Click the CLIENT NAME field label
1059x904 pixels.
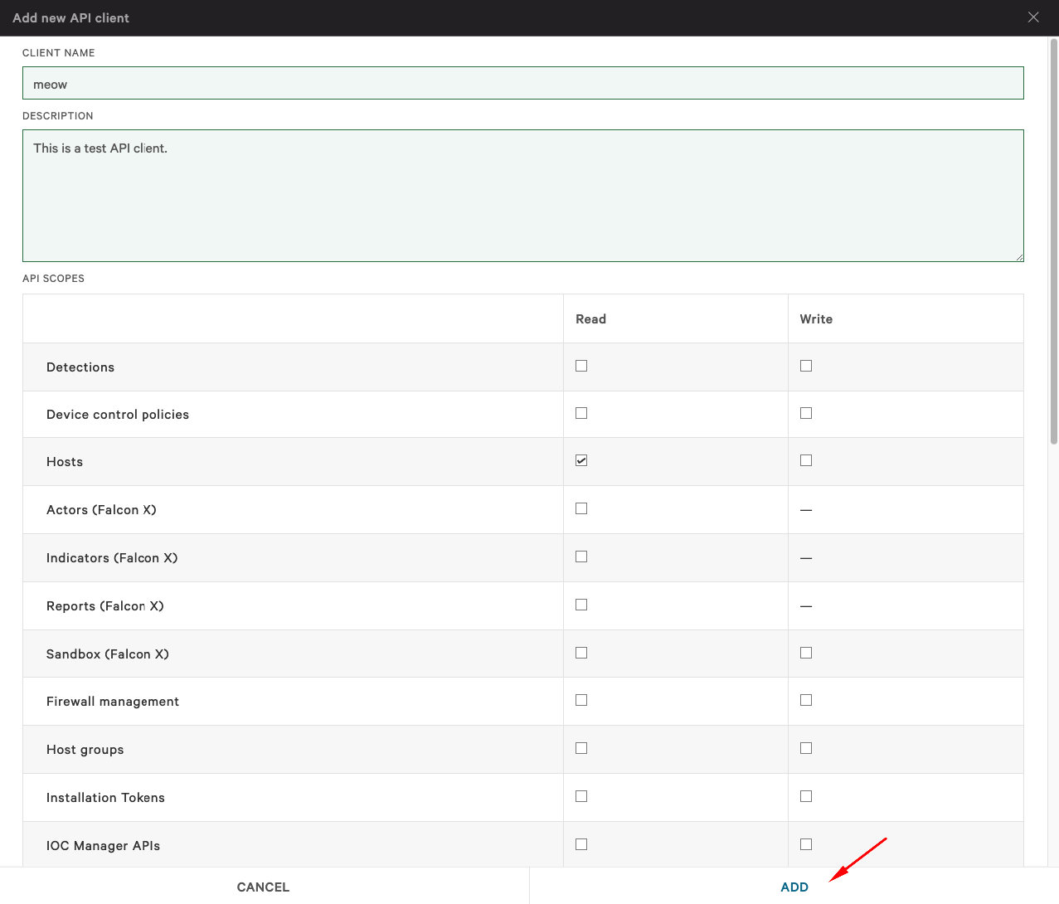point(58,53)
